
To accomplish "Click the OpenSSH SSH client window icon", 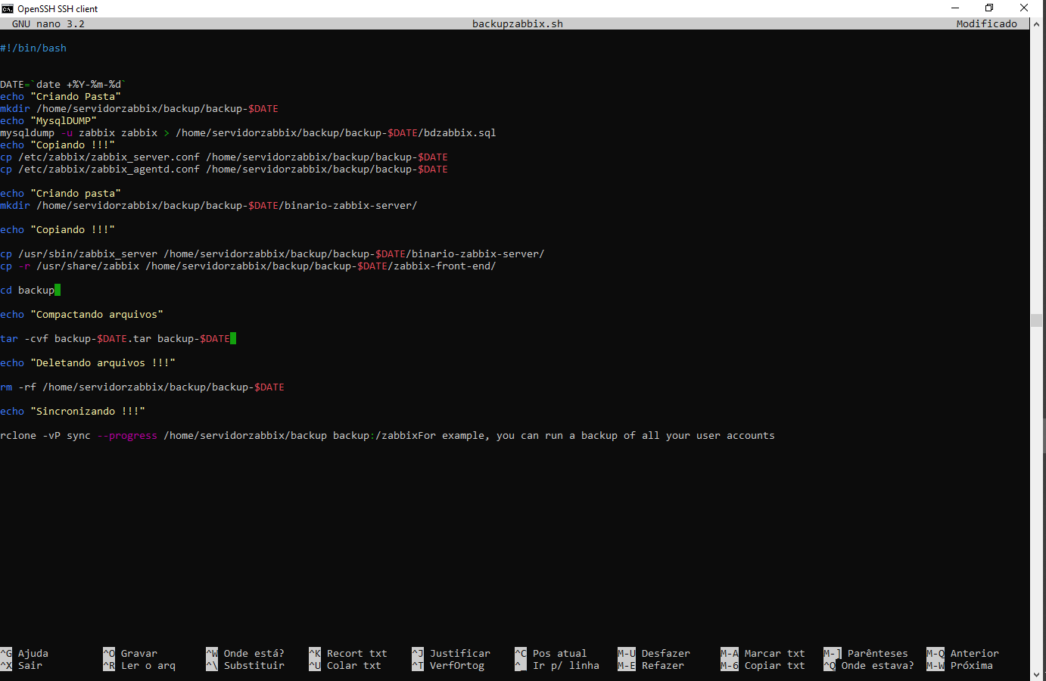I will tap(8, 8).
